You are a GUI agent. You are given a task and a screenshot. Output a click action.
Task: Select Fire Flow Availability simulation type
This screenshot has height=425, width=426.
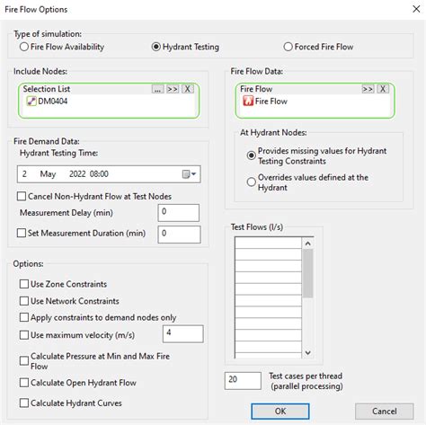click(x=24, y=47)
